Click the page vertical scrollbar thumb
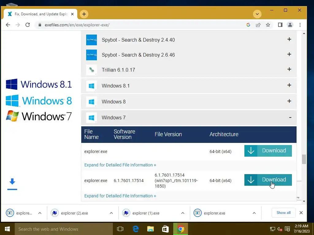This screenshot has width=314, height=235. pyautogui.click(x=304, y=159)
